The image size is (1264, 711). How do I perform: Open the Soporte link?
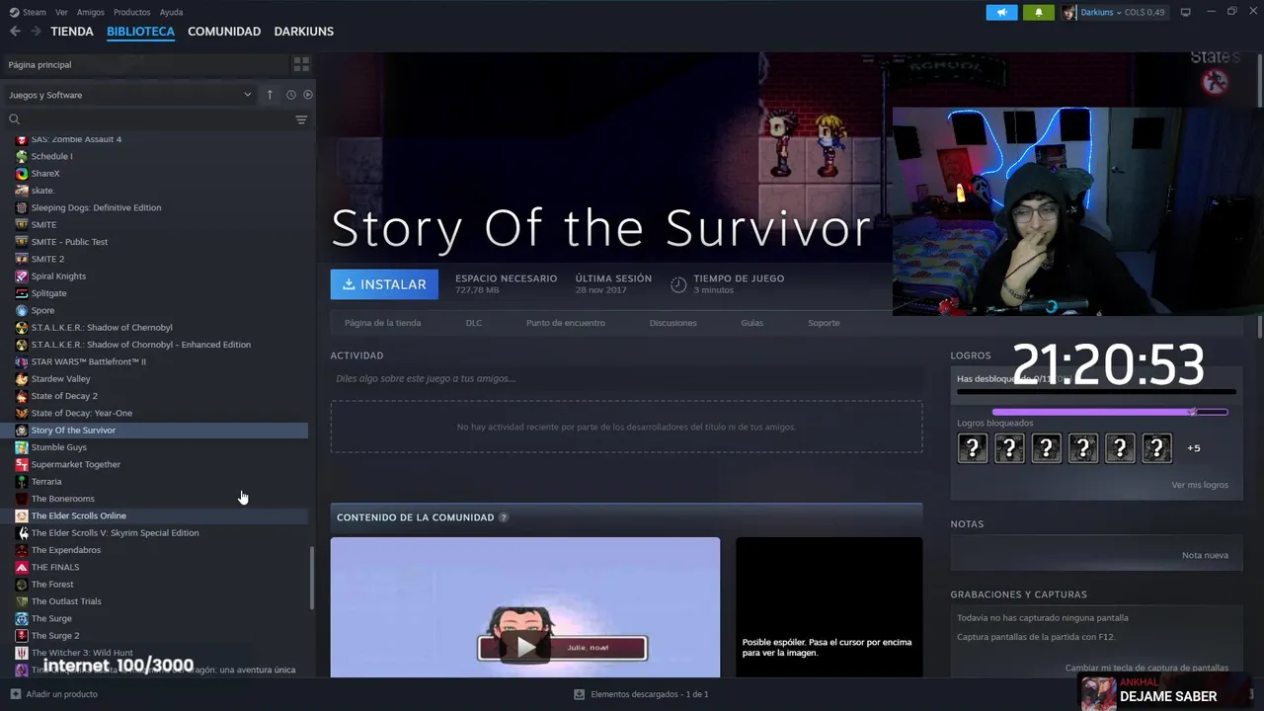[824, 323]
